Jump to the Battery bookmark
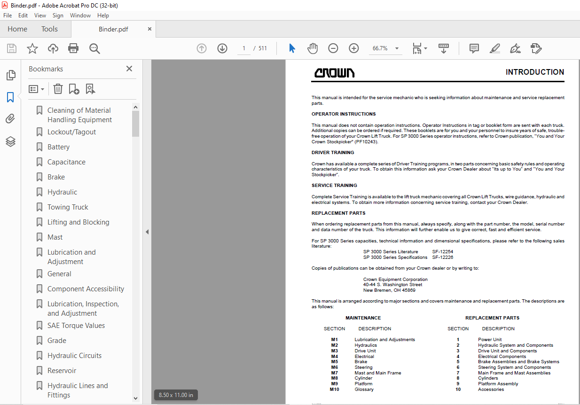This screenshot has height=405, width=580. pyautogui.click(x=58, y=147)
